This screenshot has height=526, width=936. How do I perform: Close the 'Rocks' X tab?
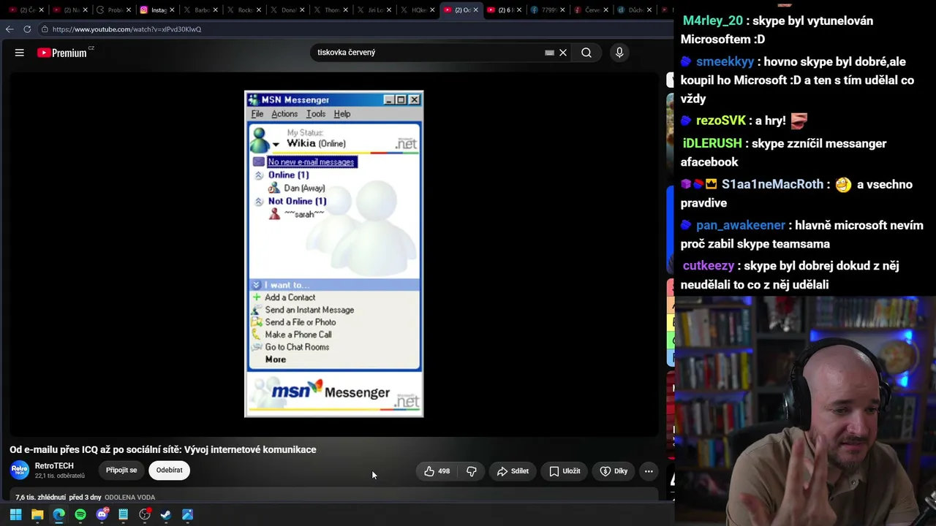259,10
